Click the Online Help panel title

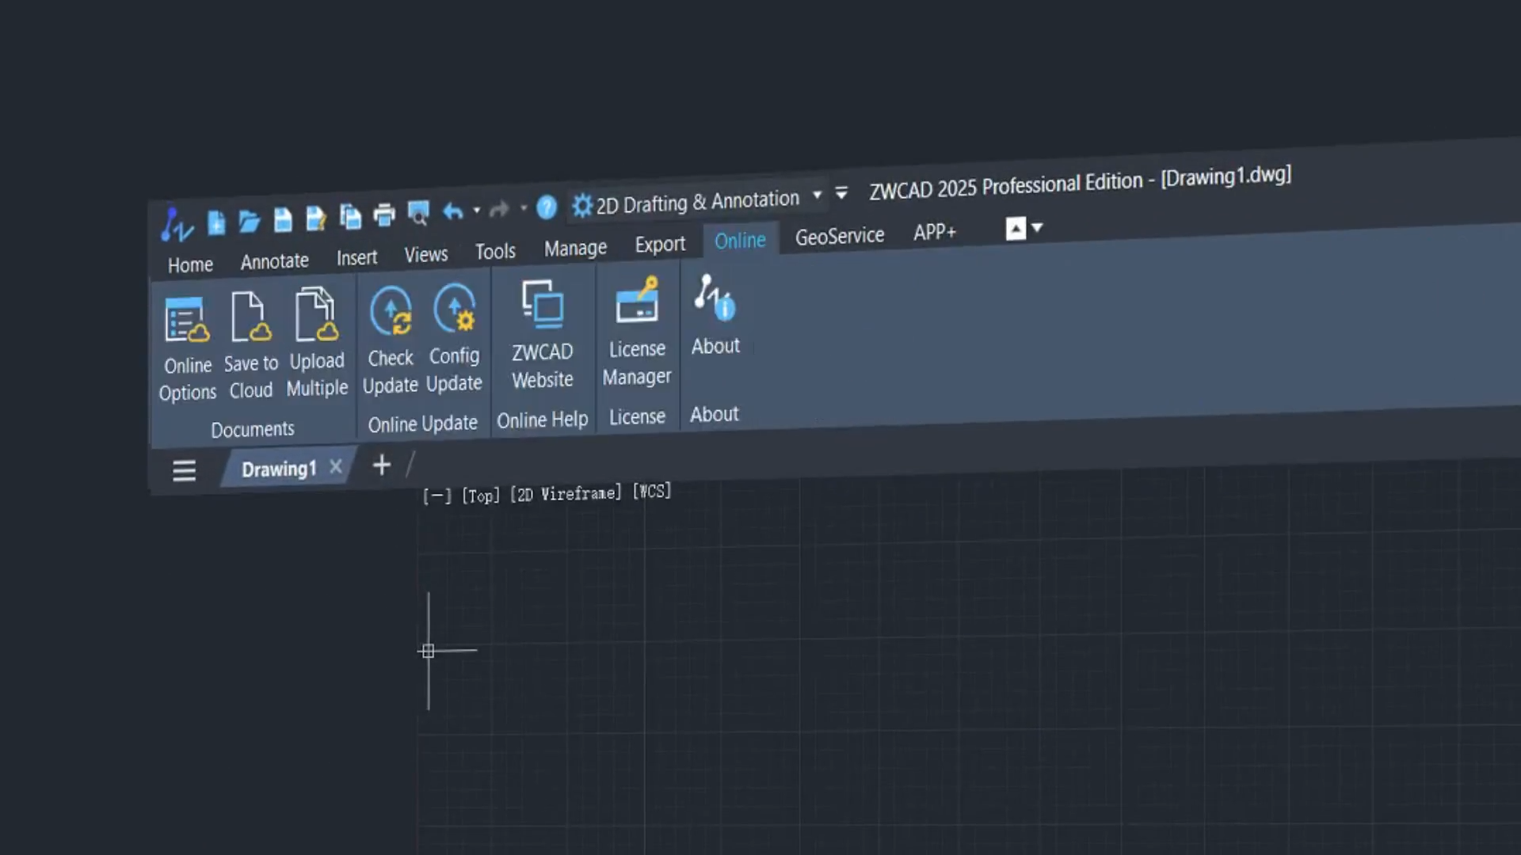[x=543, y=420]
